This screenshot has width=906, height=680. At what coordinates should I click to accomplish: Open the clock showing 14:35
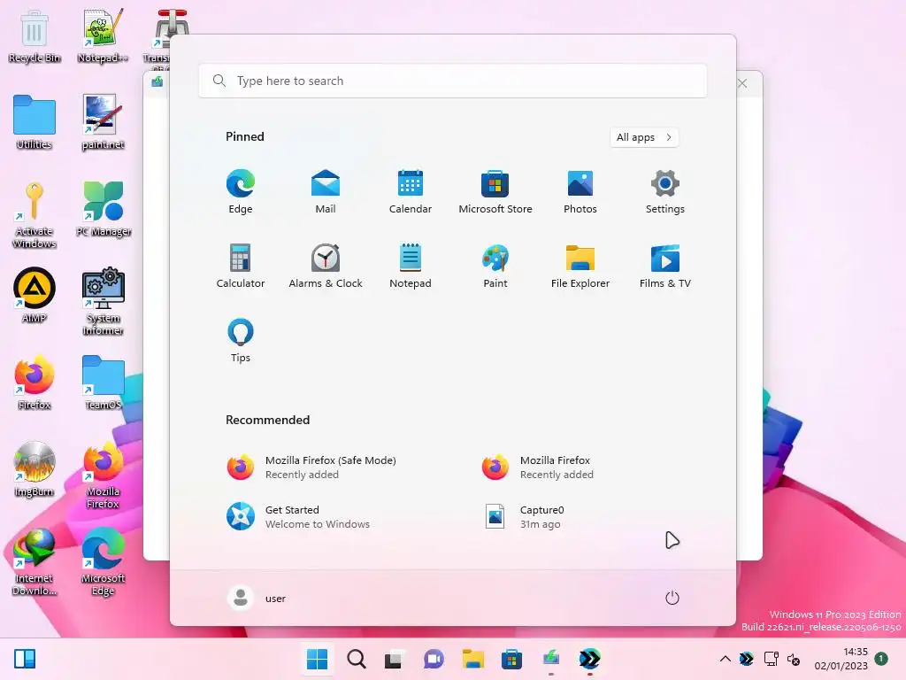[841, 659]
